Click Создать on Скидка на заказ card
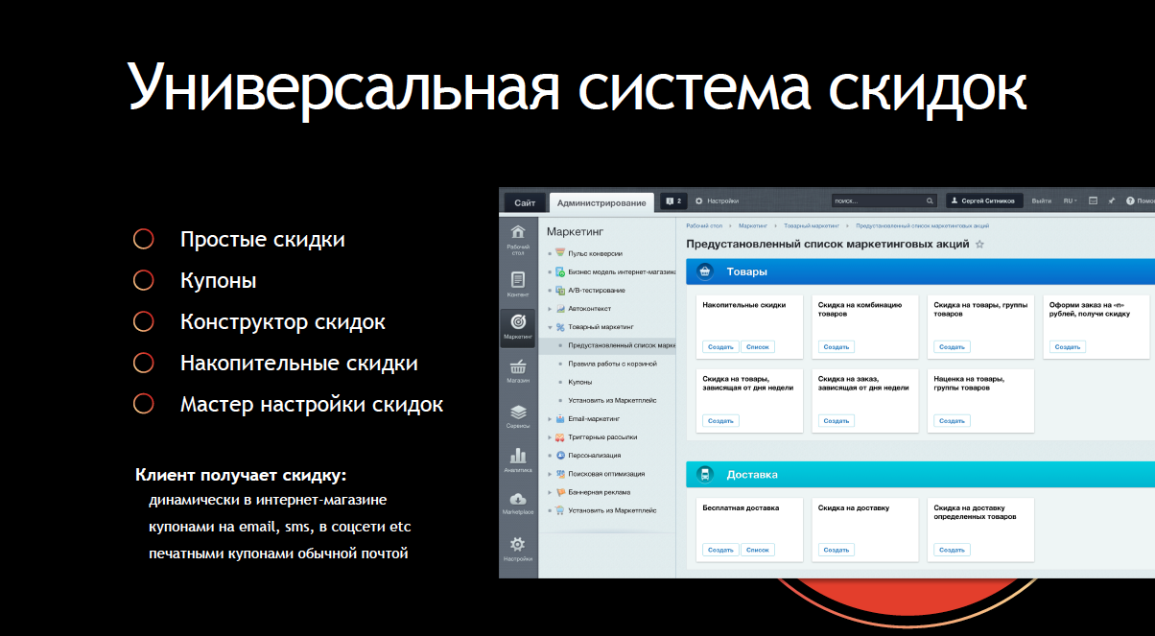Image resolution: width=1155 pixels, height=636 pixels. (x=837, y=420)
